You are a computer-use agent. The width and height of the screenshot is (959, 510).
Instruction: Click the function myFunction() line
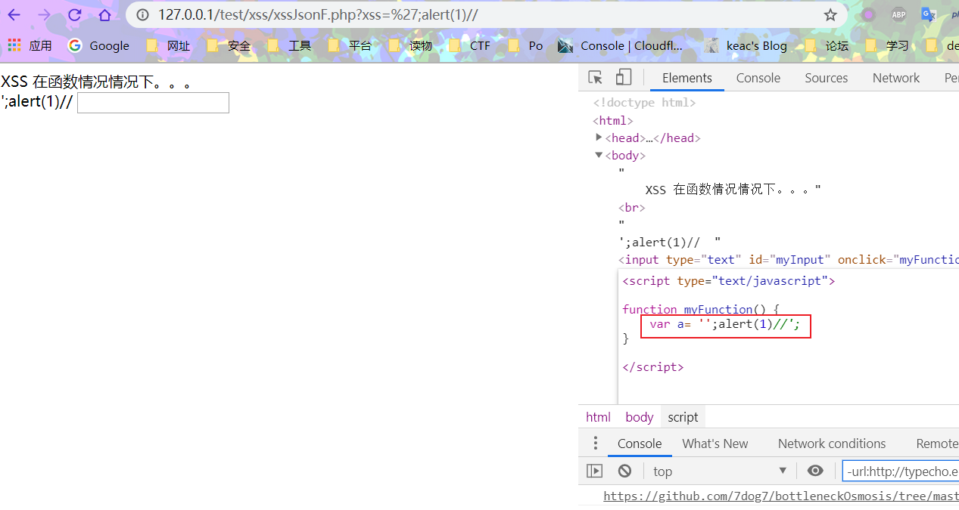(701, 309)
